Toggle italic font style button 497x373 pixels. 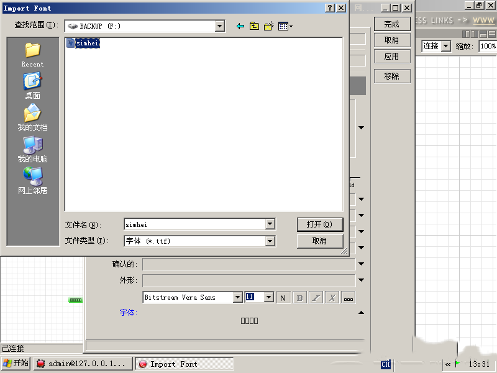pos(316,298)
